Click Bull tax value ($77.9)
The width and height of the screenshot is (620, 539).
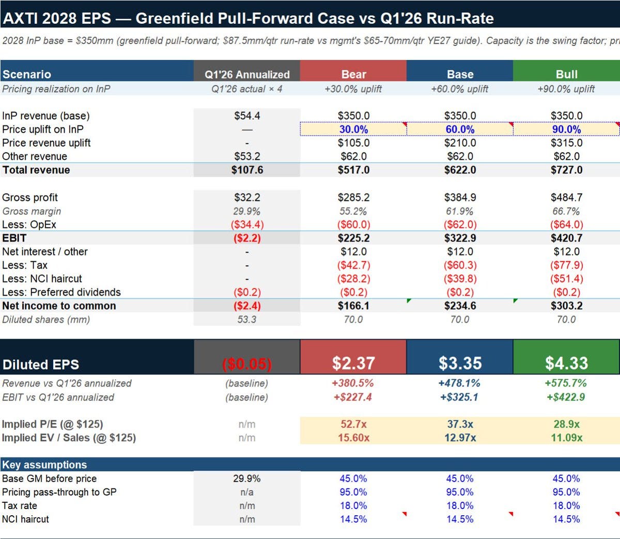tap(566, 265)
